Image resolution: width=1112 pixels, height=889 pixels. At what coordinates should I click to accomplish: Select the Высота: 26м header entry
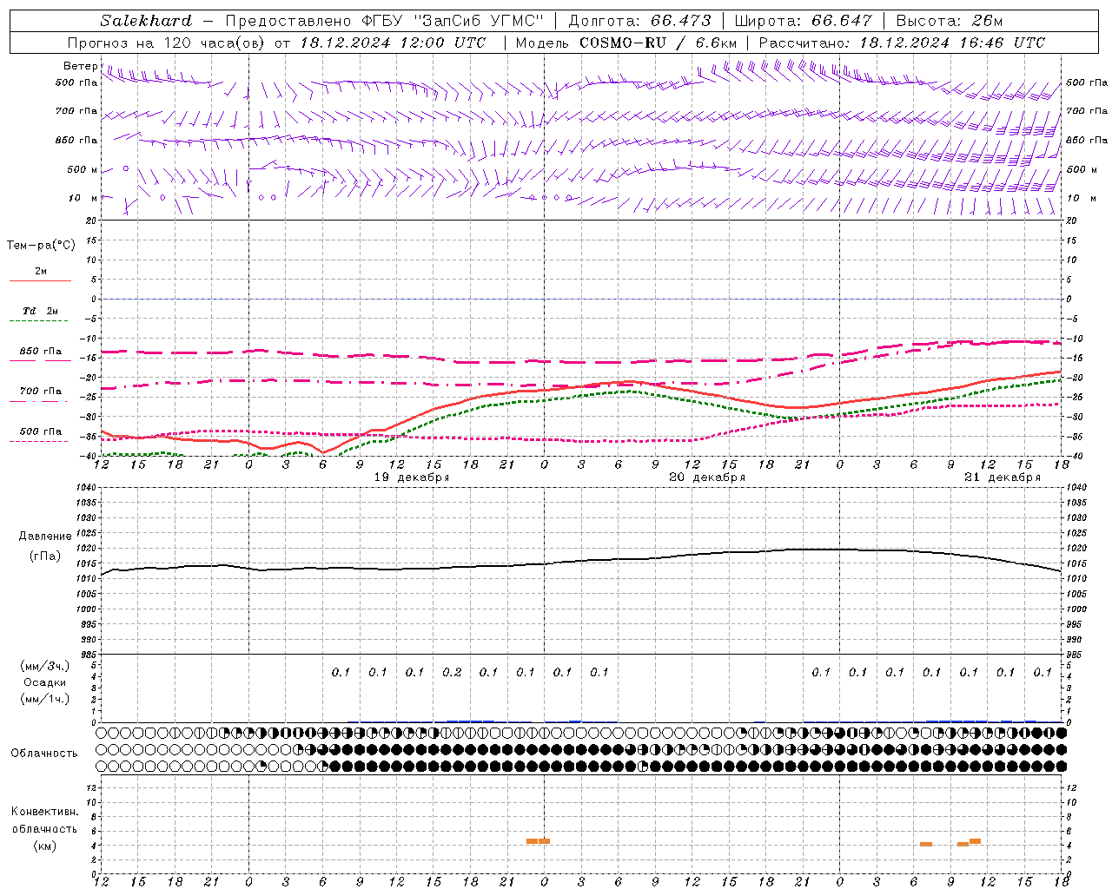point(950,21)
